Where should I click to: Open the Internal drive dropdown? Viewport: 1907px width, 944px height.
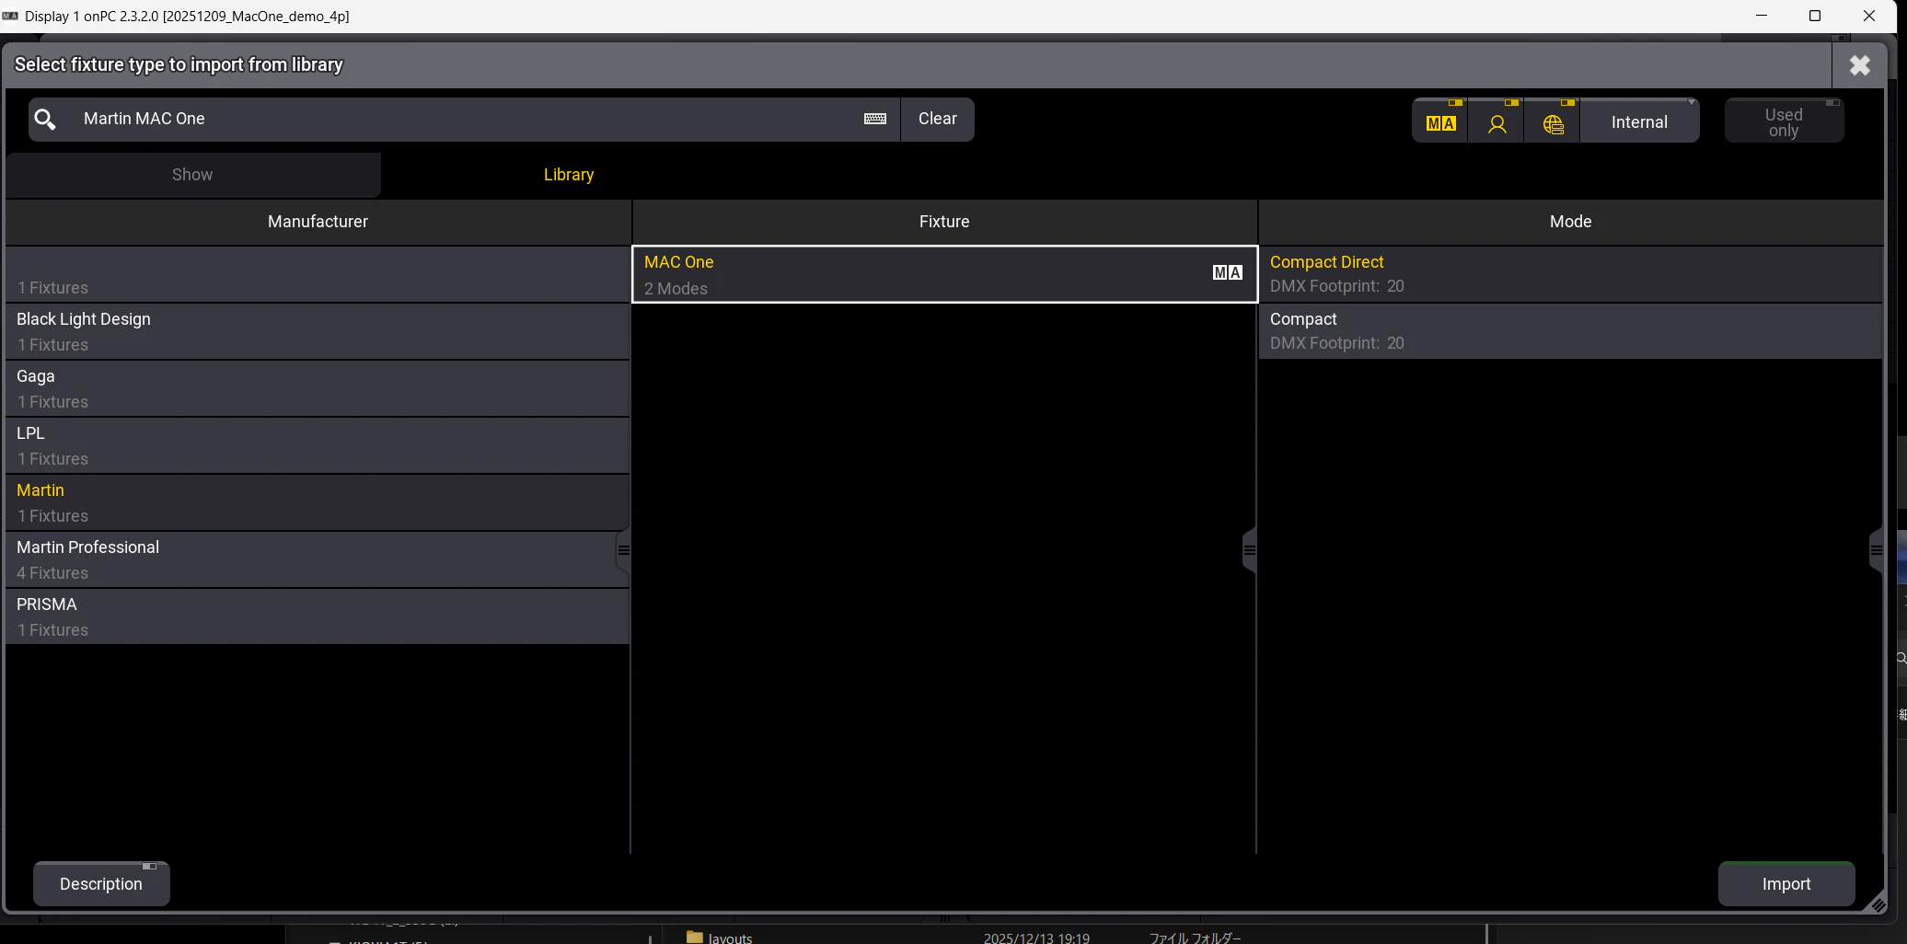click(x=1639, y=121)
